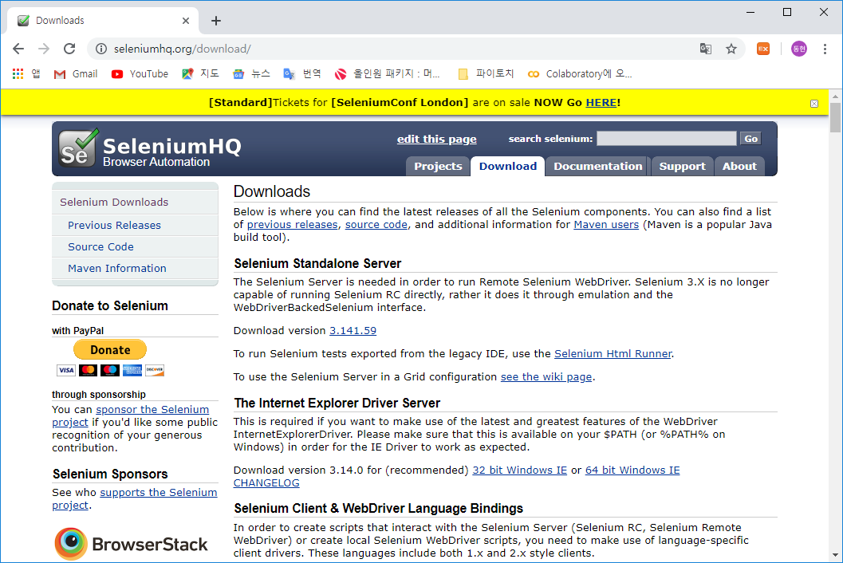Click the PayPal Donate button
Image resolution: width=843 pixels, height=563 pixels.
pos(110,349)
